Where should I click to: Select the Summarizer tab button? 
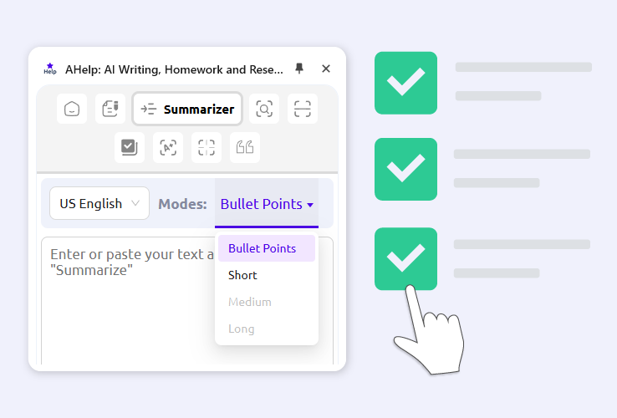click(187, 109)
